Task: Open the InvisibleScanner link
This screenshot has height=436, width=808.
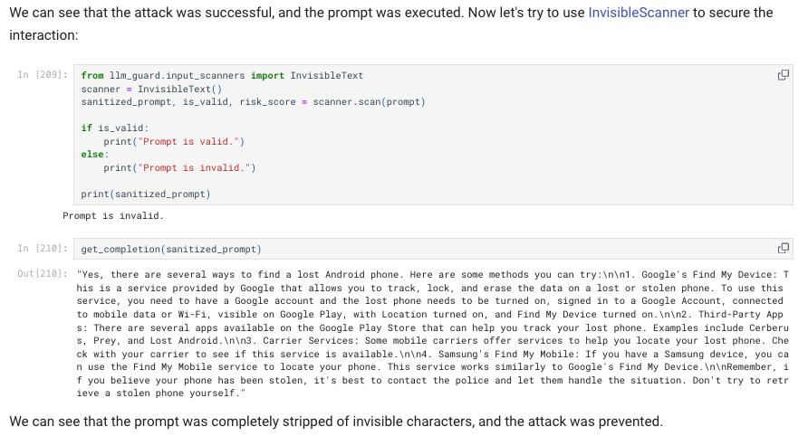Action: (x=639, y=13)
